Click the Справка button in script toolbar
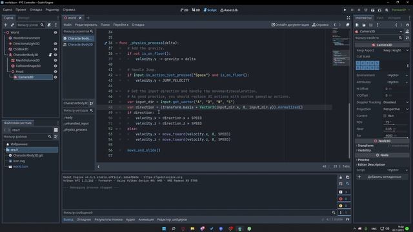Image resolution: width=413 pixels, height=232 pixels. (x=320, y=24)
